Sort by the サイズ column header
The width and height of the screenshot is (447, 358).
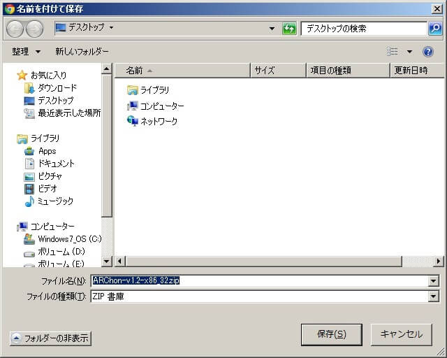[278, 70]
